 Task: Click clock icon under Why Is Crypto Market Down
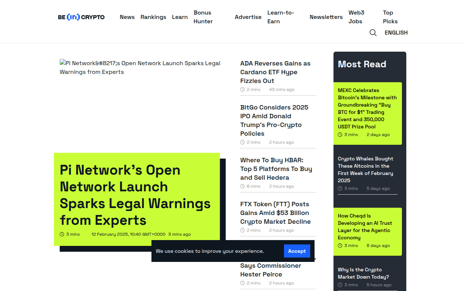tap(340, 285)
